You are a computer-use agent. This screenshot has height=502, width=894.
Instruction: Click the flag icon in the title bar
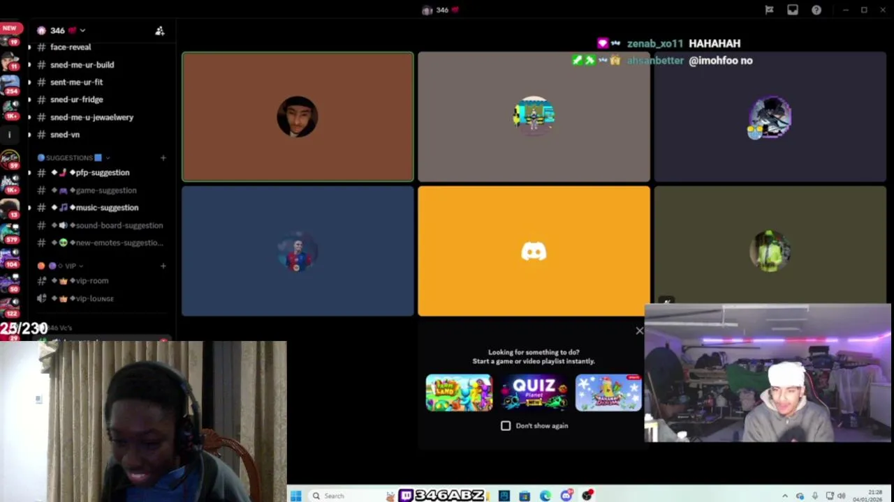point(769,10)
